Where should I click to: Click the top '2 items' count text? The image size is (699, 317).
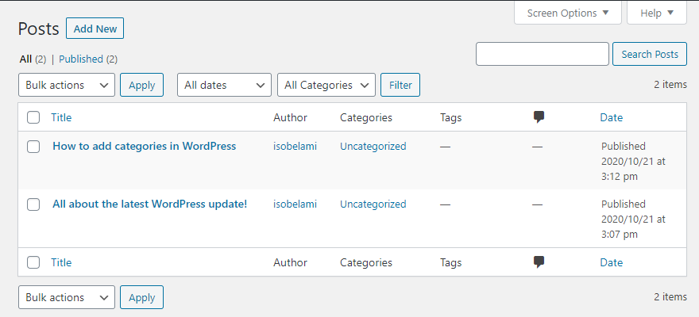pos(670,85)
